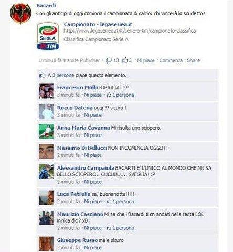The image size is (233, 252).
Task: Click the Bacardi bat logo avatar
Action: click(20, 13)
